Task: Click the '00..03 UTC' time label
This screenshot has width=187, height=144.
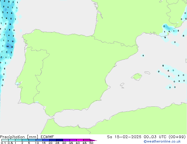Action: pos(155,137)
